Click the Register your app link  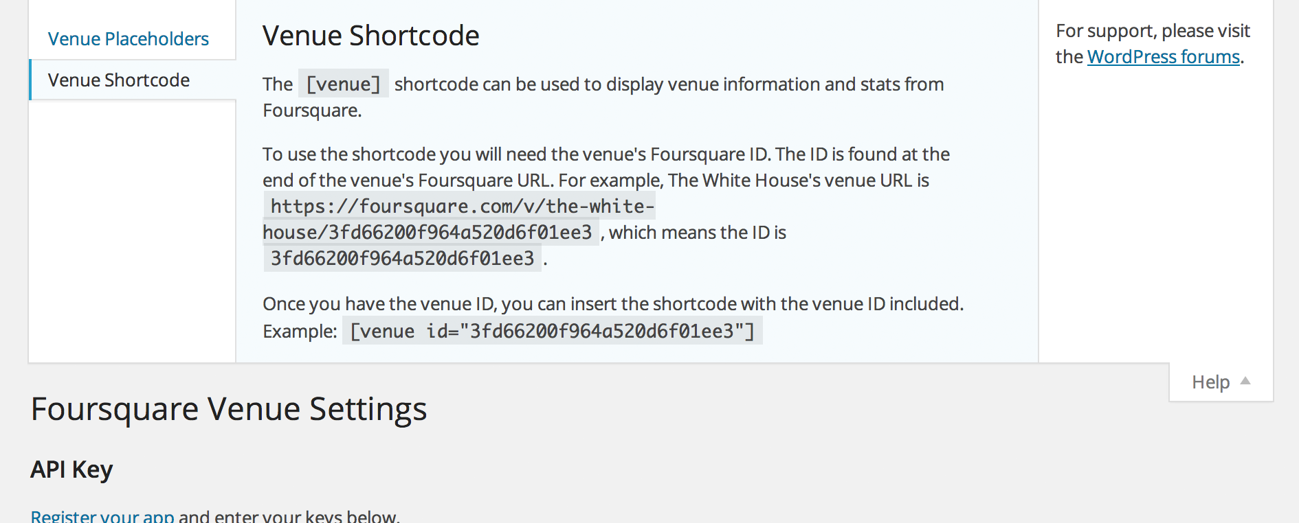tap(102, 516)
